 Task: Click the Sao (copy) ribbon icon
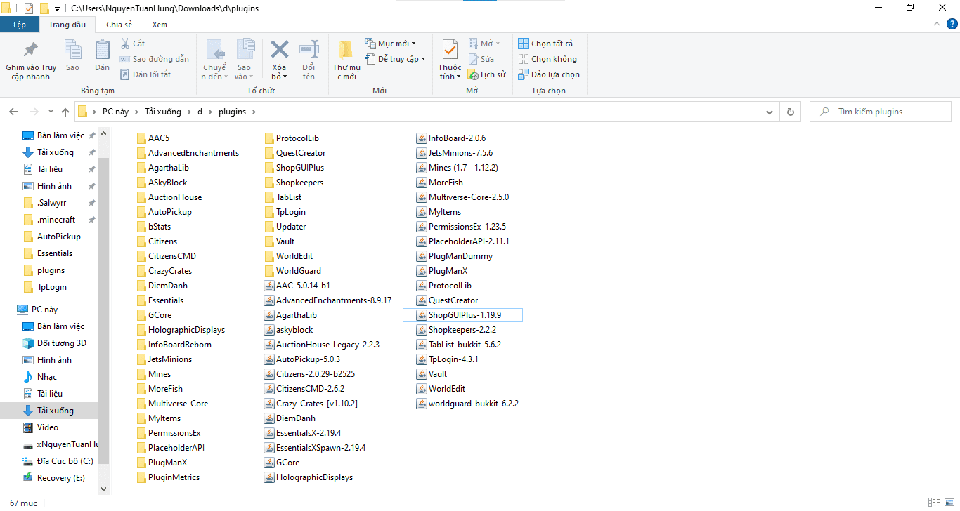(72, 55)
